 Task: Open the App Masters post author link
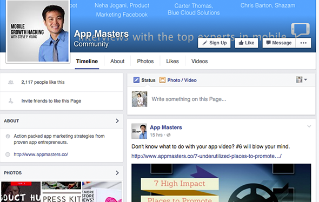point(166,127)
